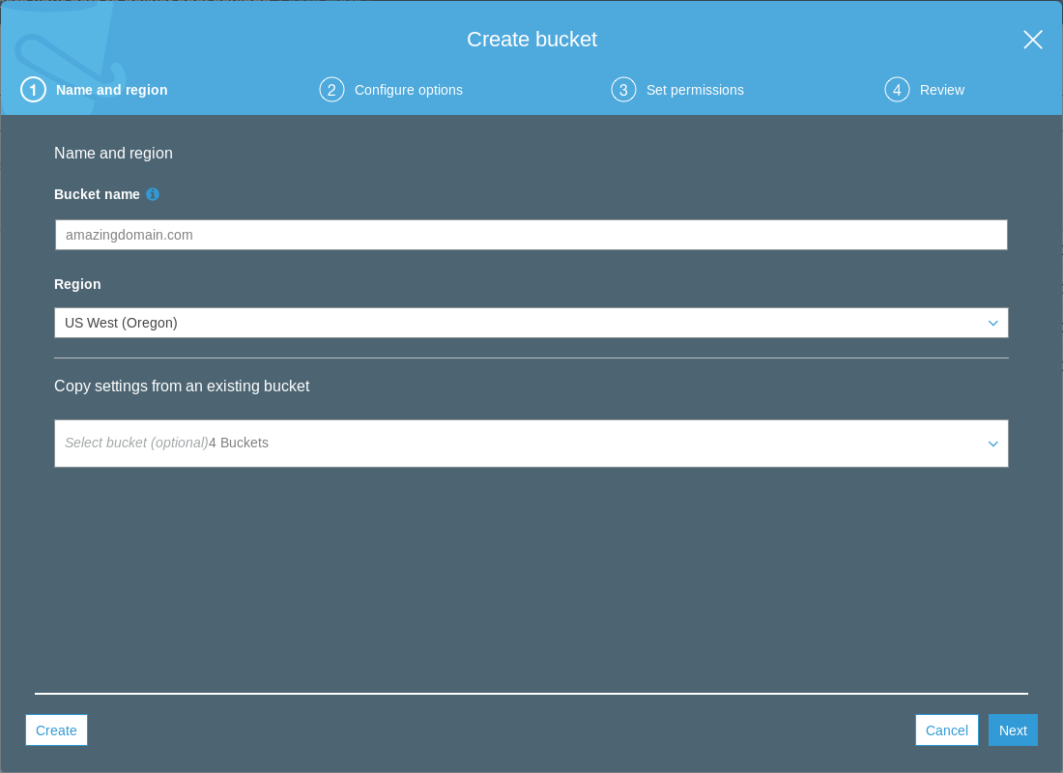Click the 'Region' label
Image resolution: width=1063 pixels, height=773 pixels.
77,284
